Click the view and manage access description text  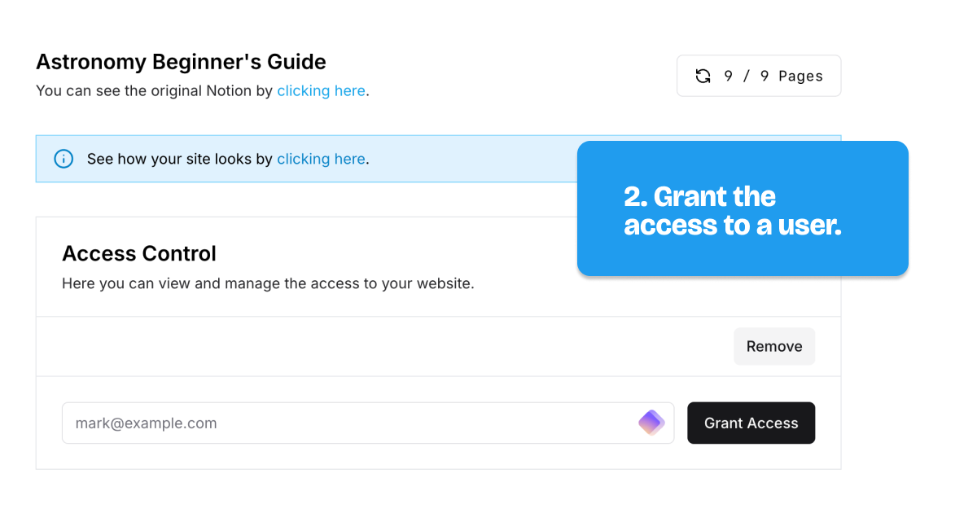(x=268, y=284)
